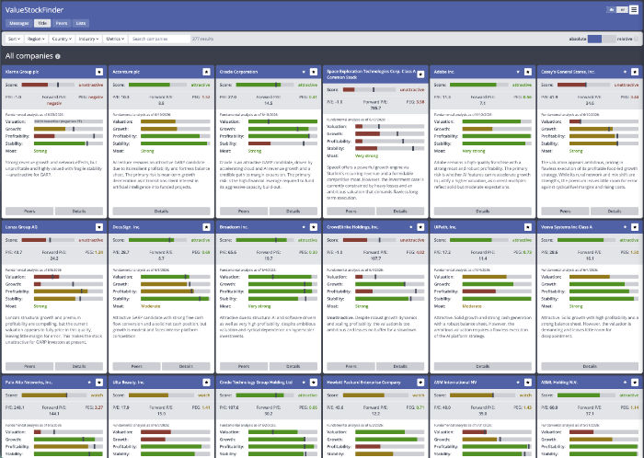Image resolution: width=644 pixels, height=458 pixels.
Task: Star the CrowdStrike Holdings card
Action: (x=420, y=227)
